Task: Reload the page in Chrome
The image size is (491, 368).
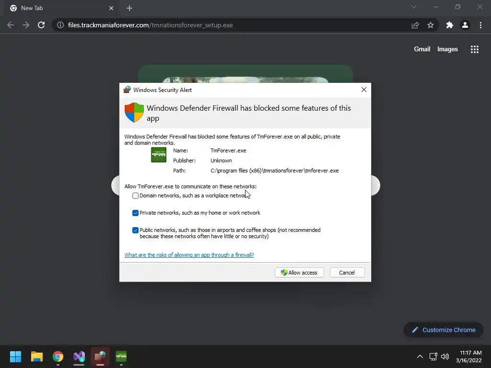Action: (x=41, y=25)
